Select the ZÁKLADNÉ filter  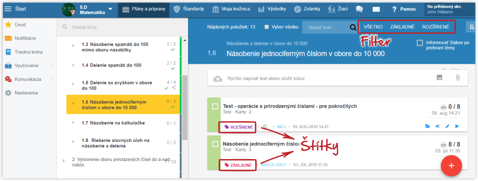[x=402, y=27]
